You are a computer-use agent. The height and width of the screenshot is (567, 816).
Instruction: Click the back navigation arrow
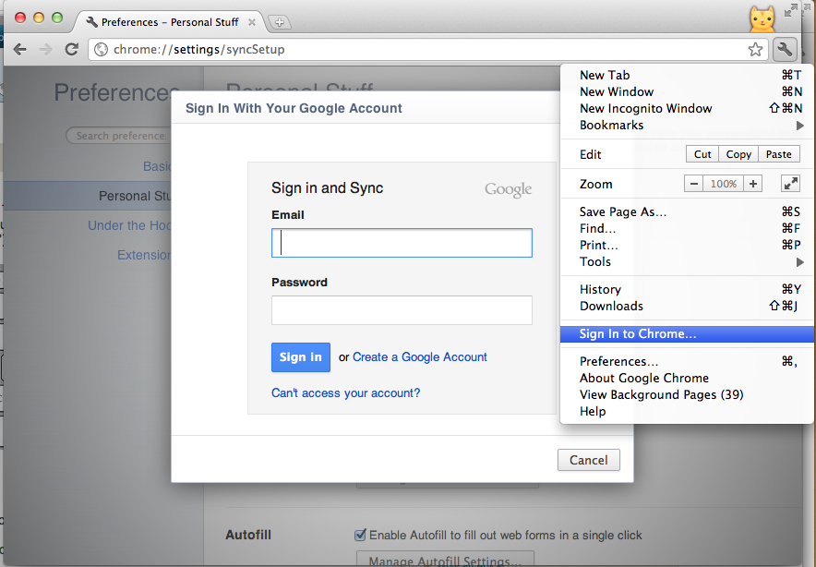click(x=19, y=50)
